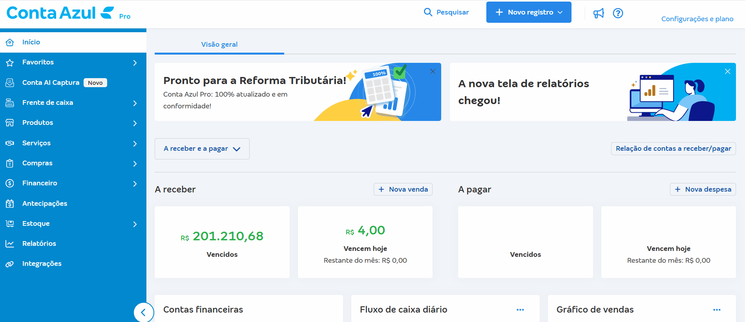Open Integrações menu item
This screenshot has width=745, height=322.
[73, 264]
